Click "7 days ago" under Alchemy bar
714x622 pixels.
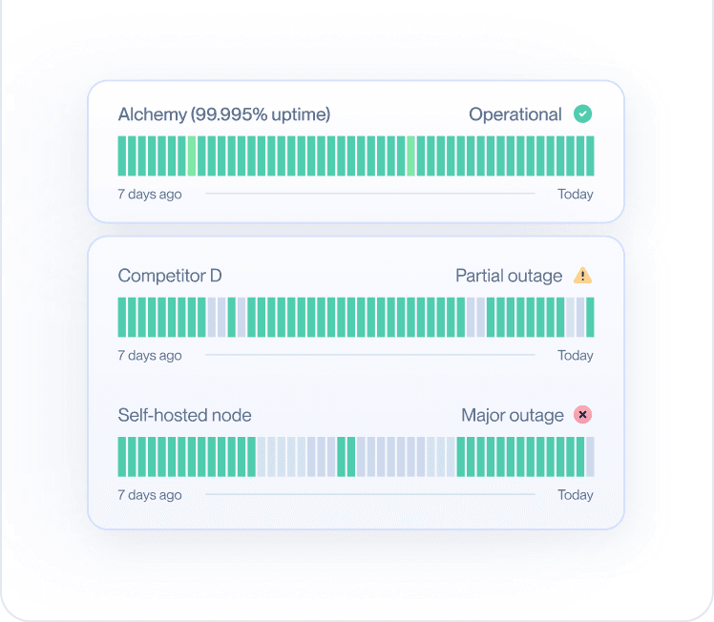click(150, 195)
